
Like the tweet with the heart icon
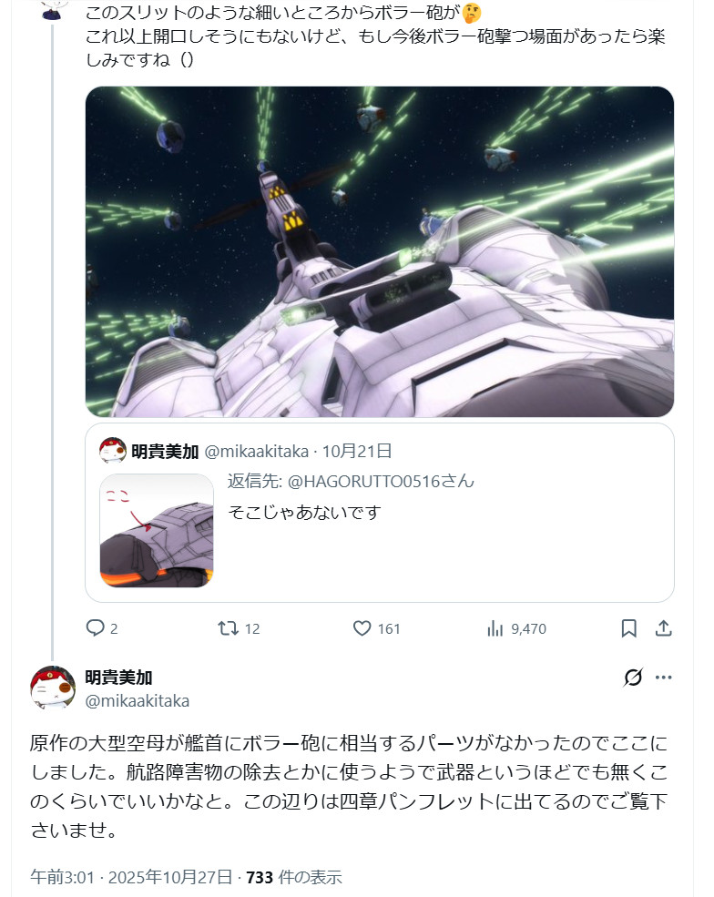tap(362, 628)
